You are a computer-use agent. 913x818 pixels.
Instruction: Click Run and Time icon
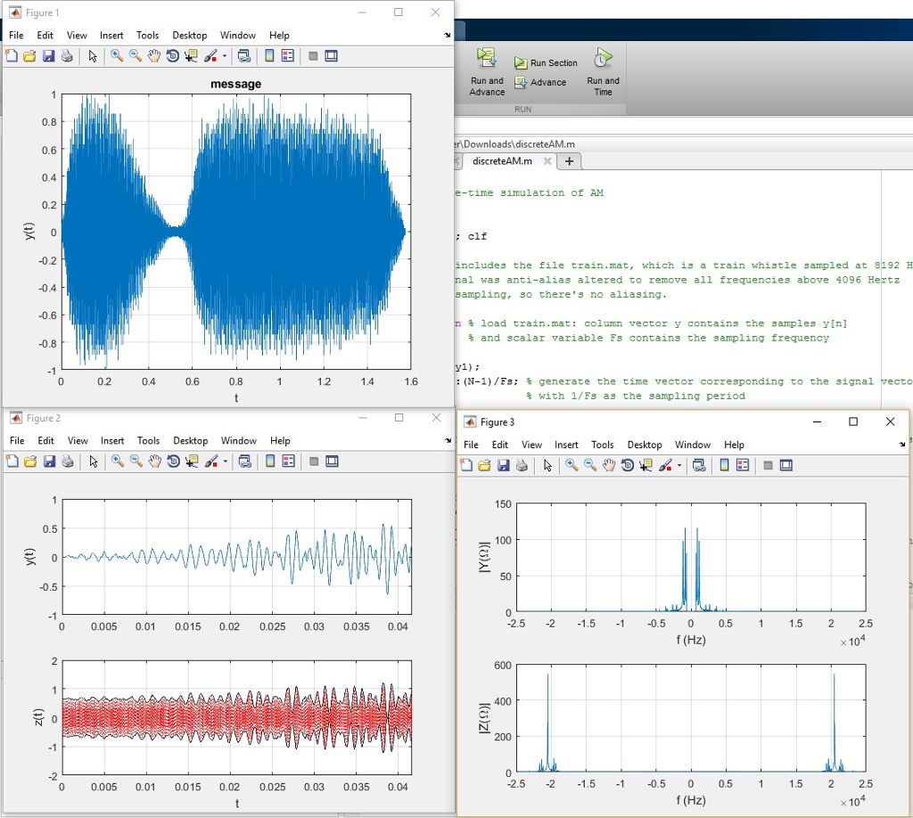pyautogui.click(x=603, y=71)
